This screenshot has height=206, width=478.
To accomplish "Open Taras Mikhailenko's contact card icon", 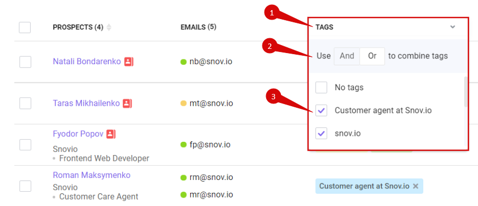I will 127,104.
